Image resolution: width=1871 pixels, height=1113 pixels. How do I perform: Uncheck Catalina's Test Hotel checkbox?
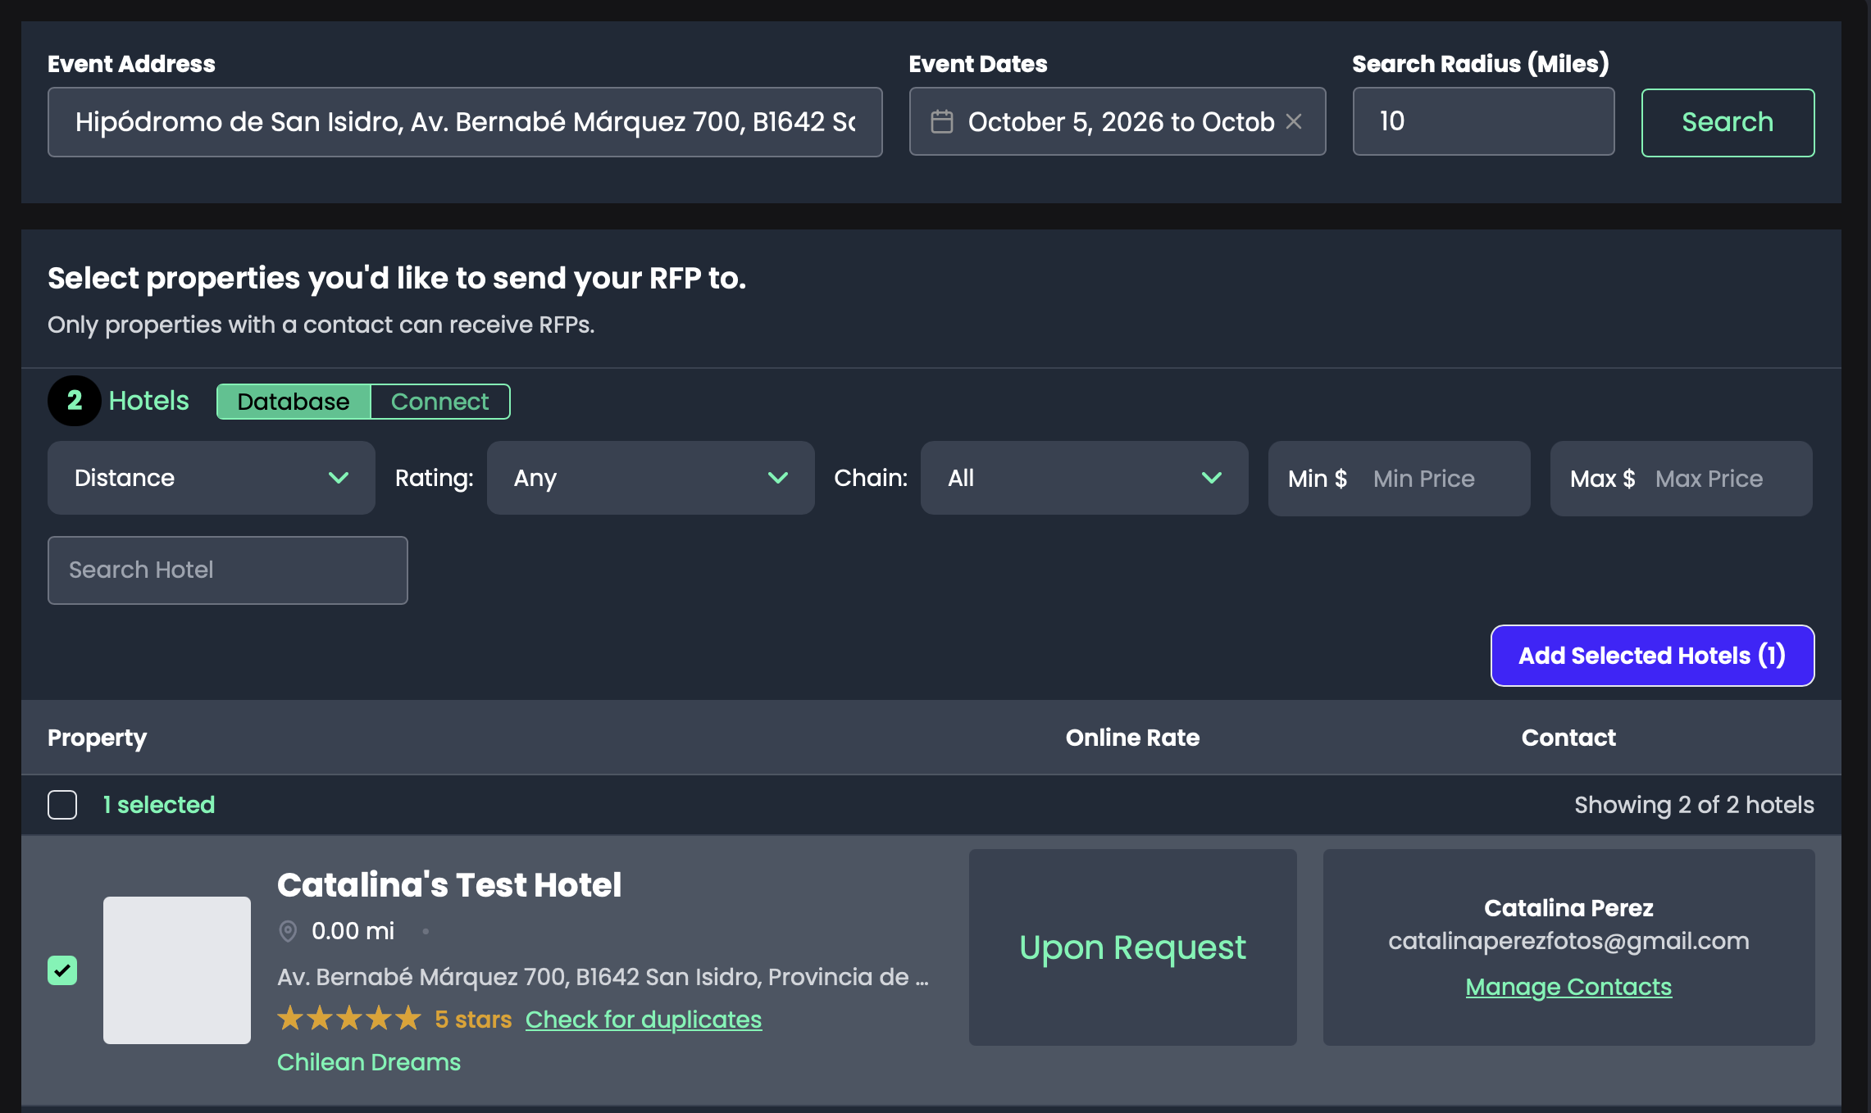pos(62,970)
